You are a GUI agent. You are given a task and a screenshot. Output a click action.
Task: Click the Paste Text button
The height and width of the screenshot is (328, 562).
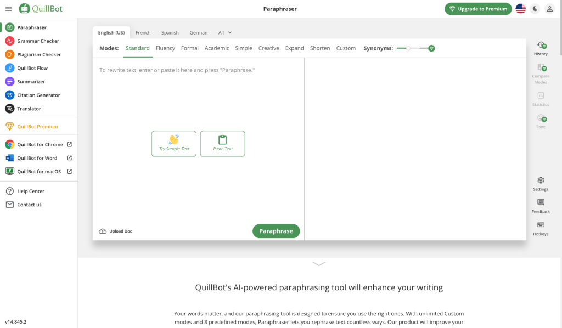[x=223, y=144]
